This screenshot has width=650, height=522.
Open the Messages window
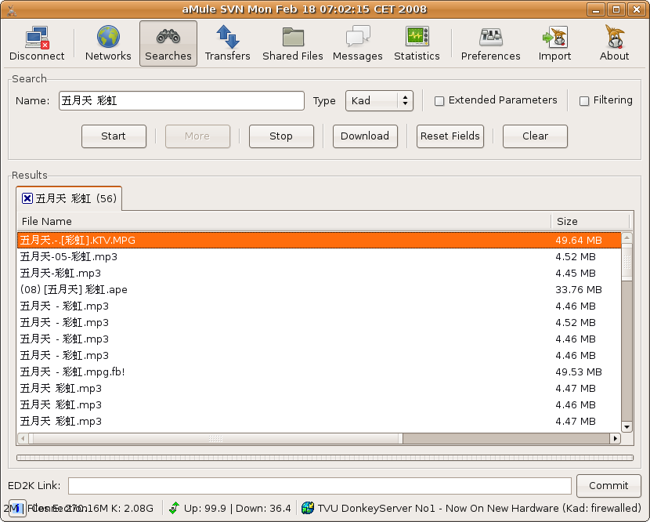click(x=358, y=43)
